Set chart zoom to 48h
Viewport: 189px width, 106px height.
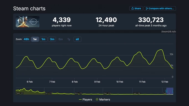[26, 39]
